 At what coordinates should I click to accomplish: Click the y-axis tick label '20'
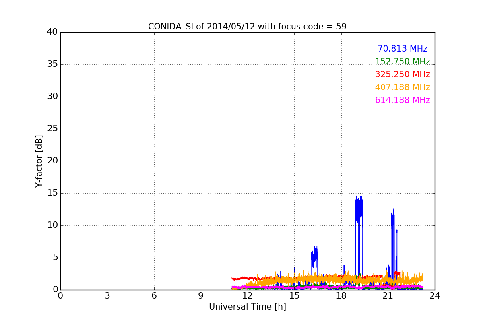click(52, 161)
